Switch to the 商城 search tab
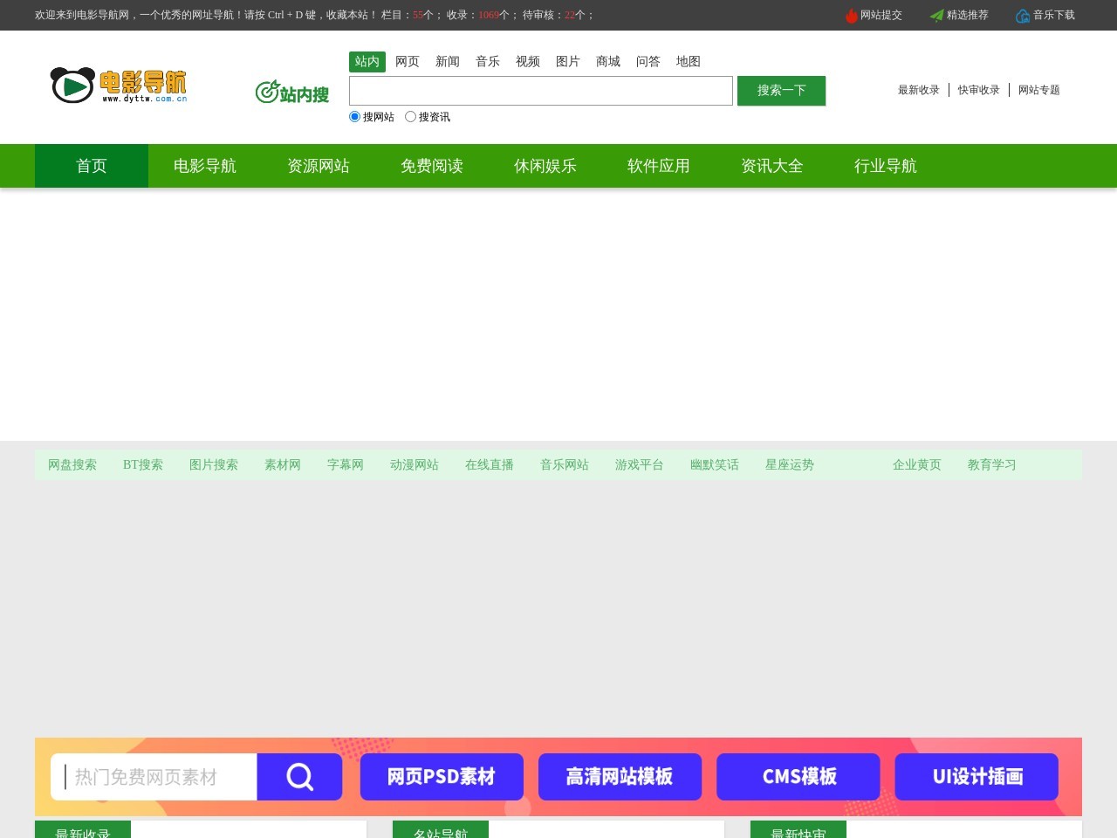 [x=608, y=61]
